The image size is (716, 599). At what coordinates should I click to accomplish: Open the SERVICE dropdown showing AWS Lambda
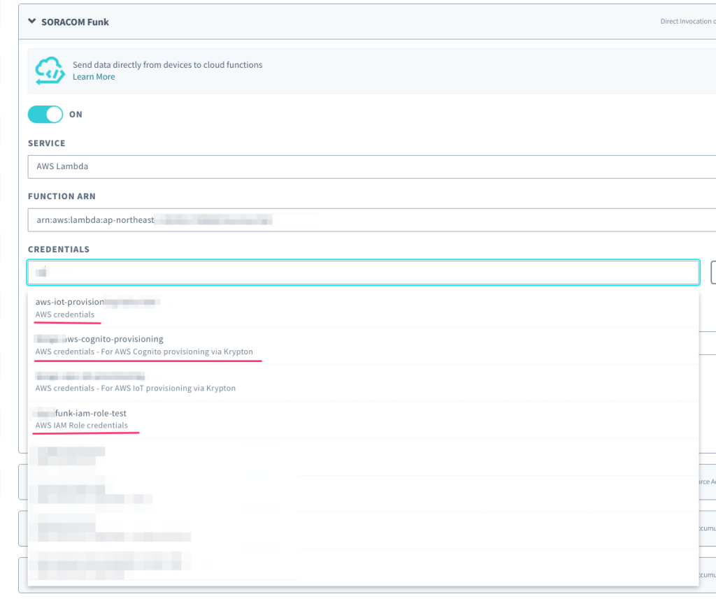pos(371,167)
